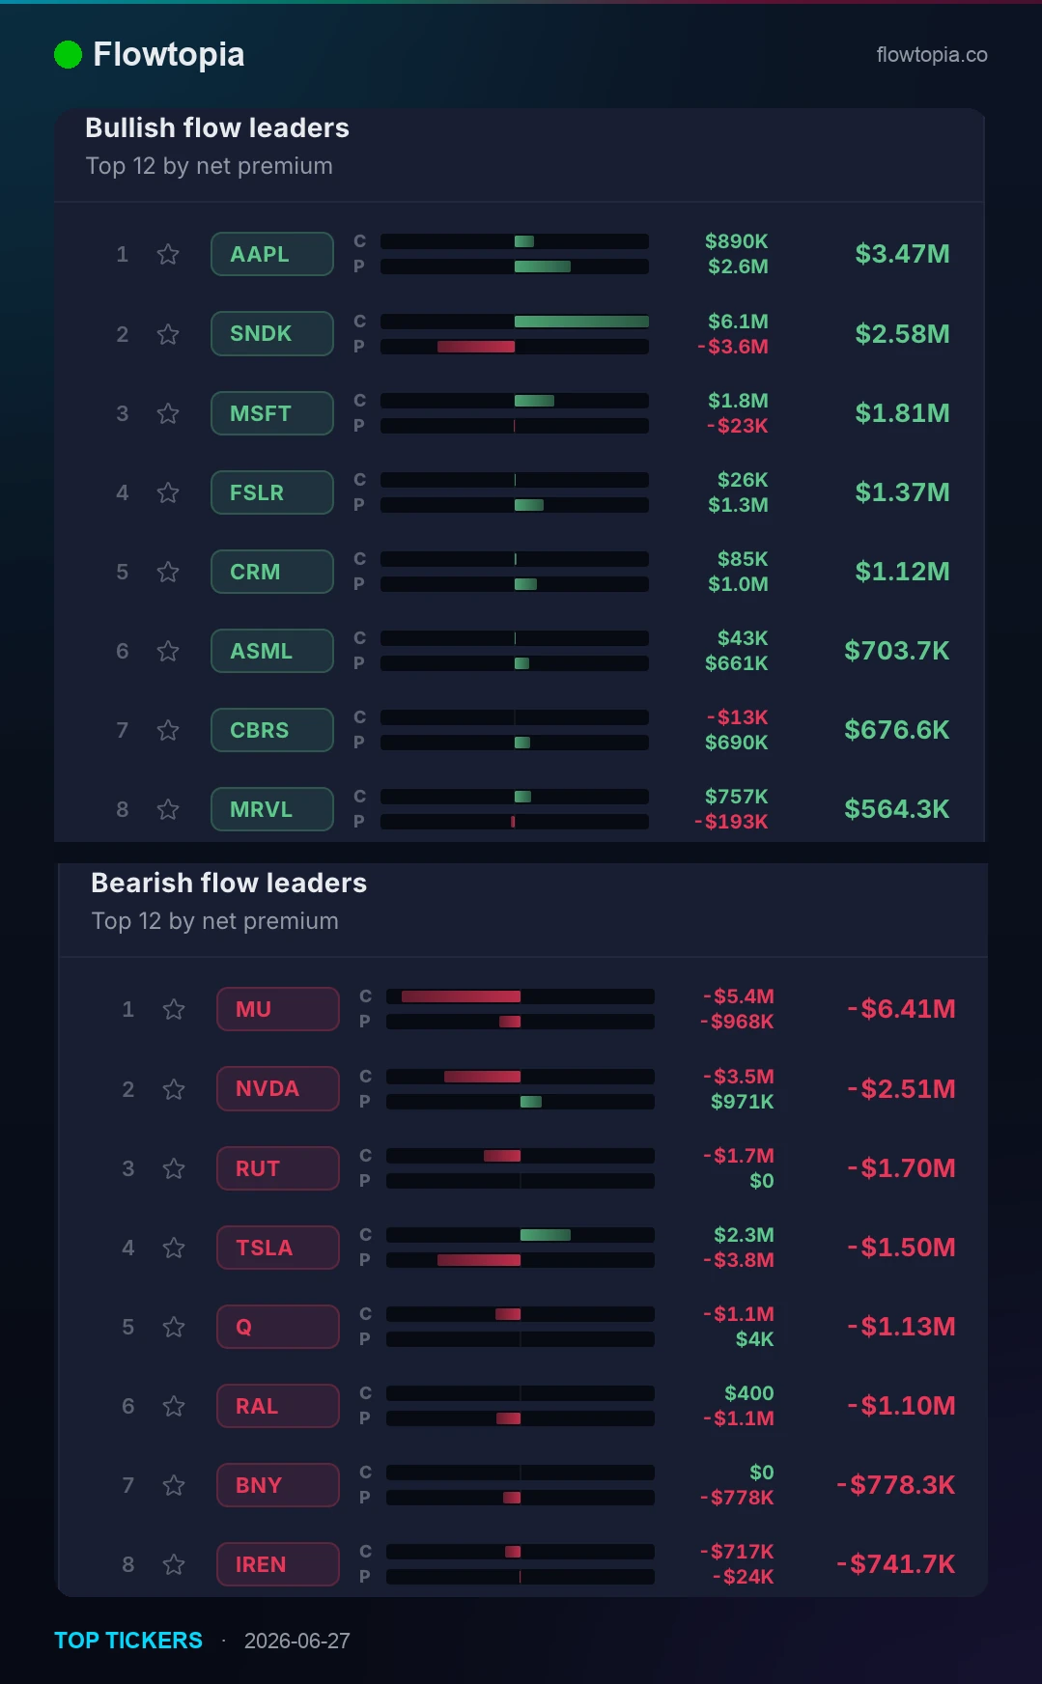Click the star beside ASML
Screen dimensions: 1042x1684
coord(168,651)
